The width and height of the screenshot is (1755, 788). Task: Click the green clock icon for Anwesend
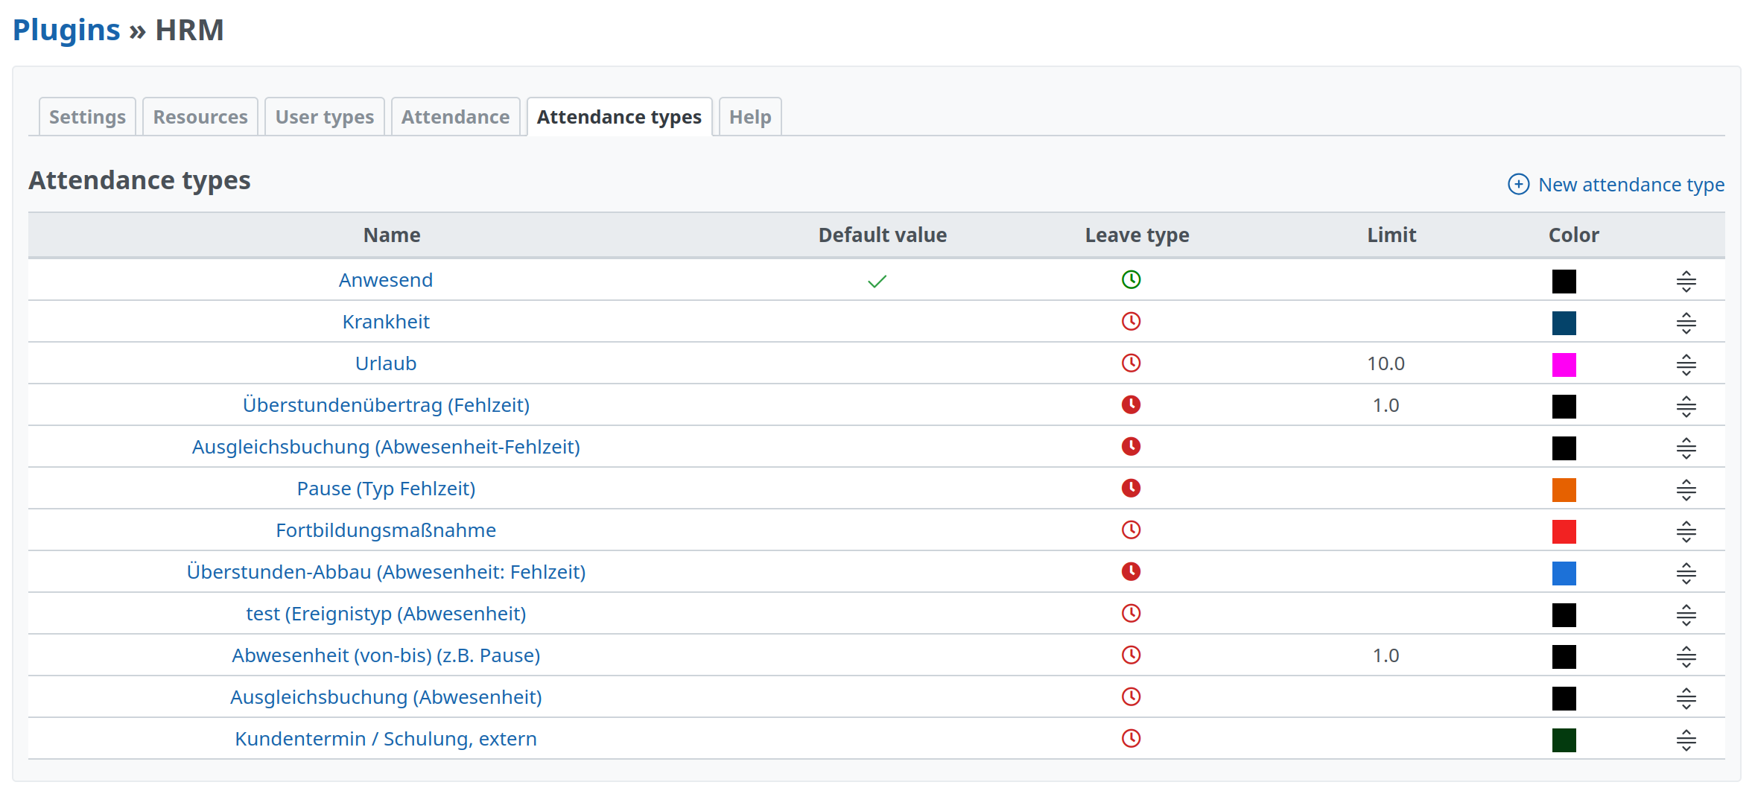point(1131,279)
